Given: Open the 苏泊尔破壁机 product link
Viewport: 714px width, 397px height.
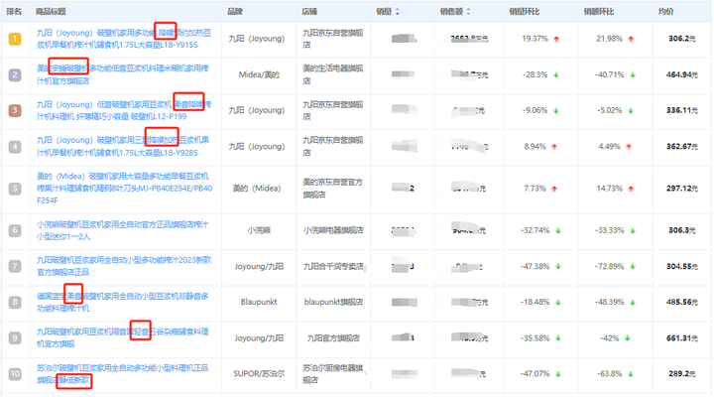Looking at the screenshot, I should point(123,373).
